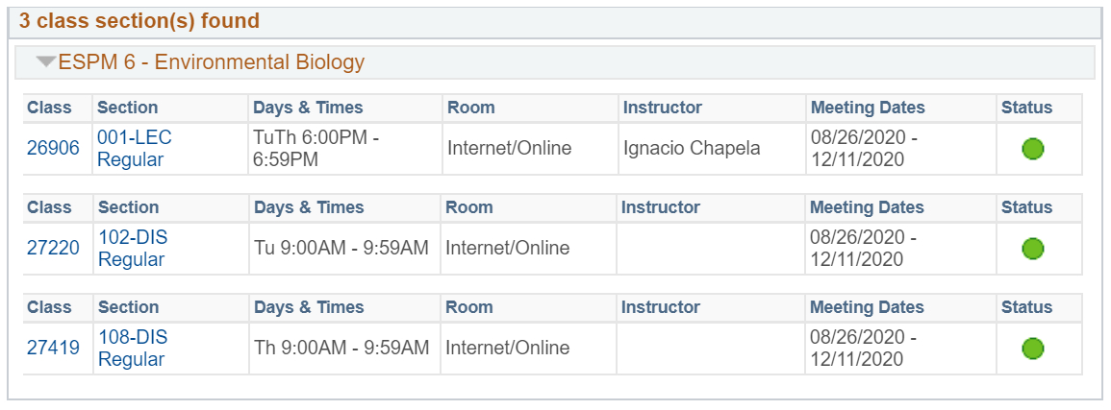Click the open status icon for class 26906
The height and width of the screenshot is (410, 1111).
pyautogui.click(x=1033, y=149)
